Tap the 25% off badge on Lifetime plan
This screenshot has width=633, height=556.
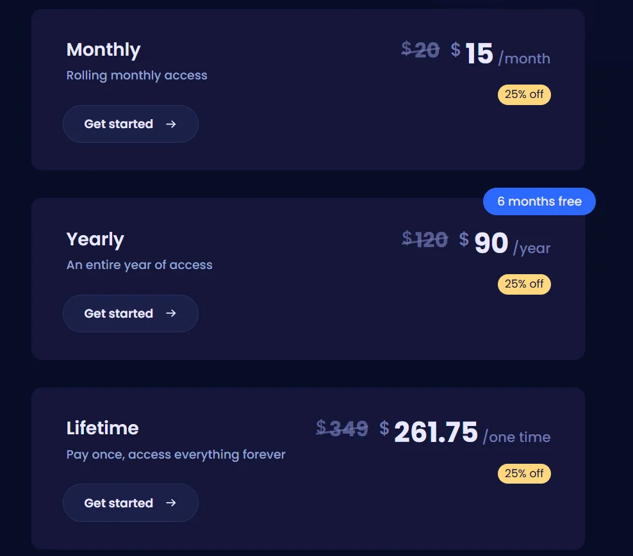click(x=524, y=473)
